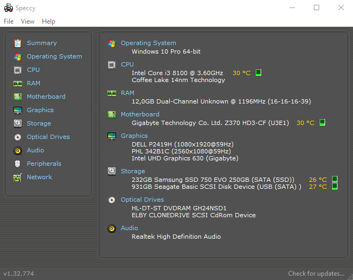Click the CPU chip icon in summary panel

tap(112, 65)
